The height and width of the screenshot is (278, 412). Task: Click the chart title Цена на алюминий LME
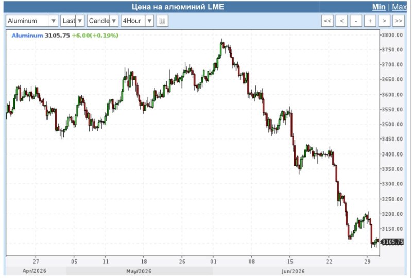[x=178, y=7]
